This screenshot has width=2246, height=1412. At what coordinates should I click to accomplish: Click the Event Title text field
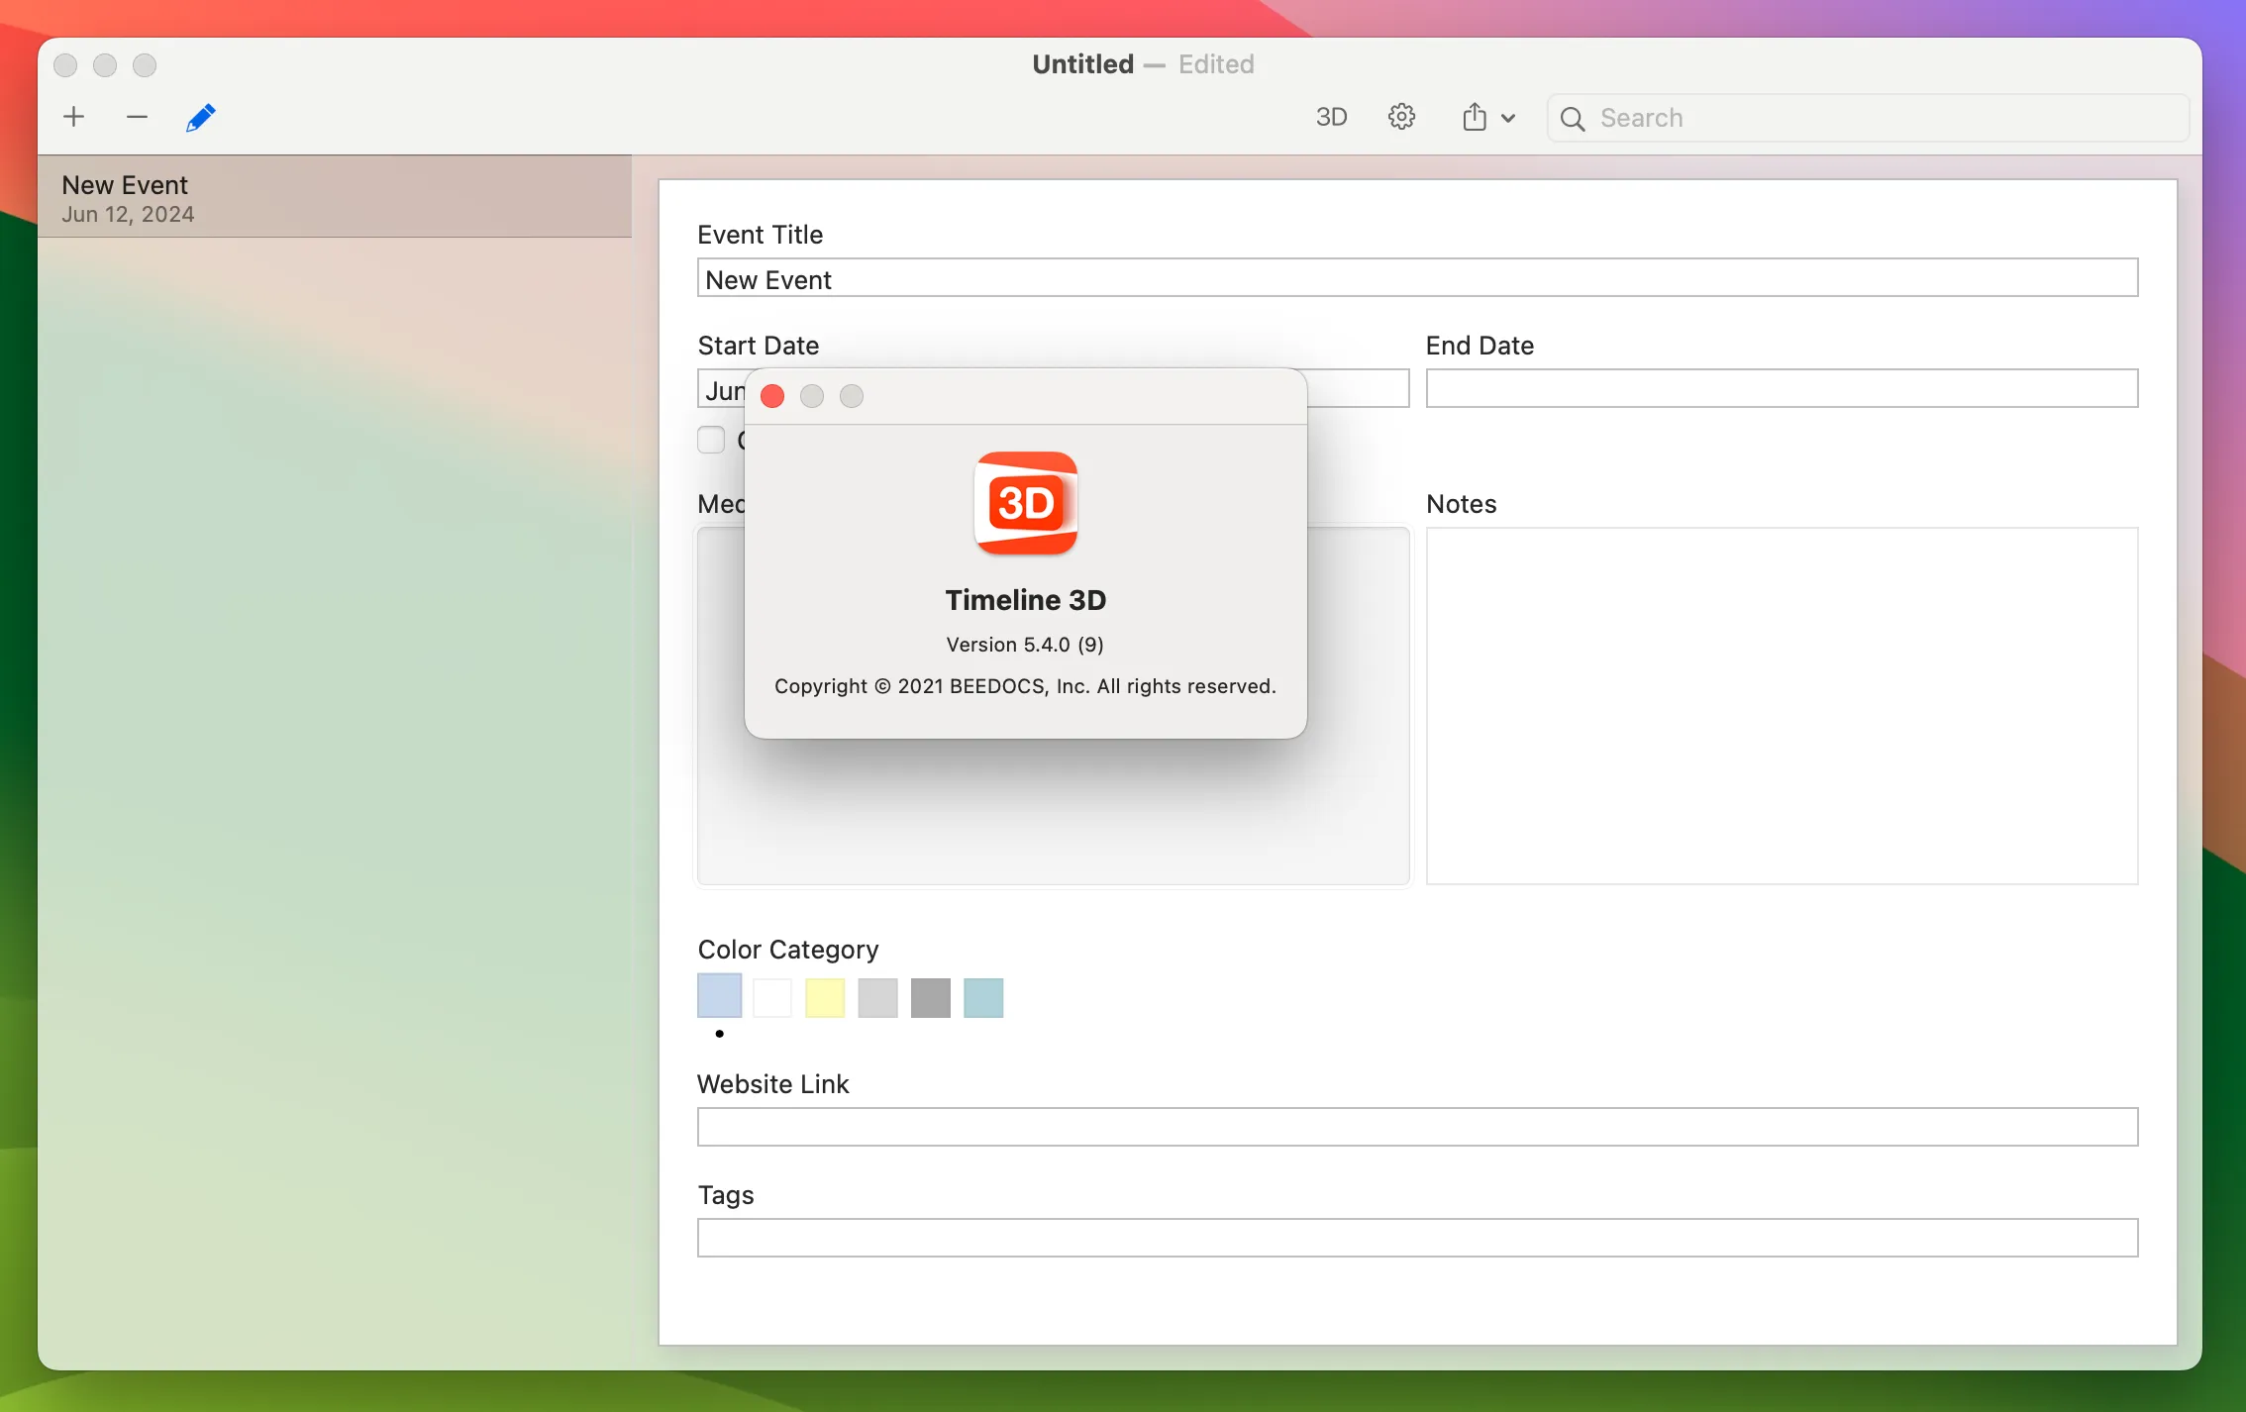tap(1417, 278)
